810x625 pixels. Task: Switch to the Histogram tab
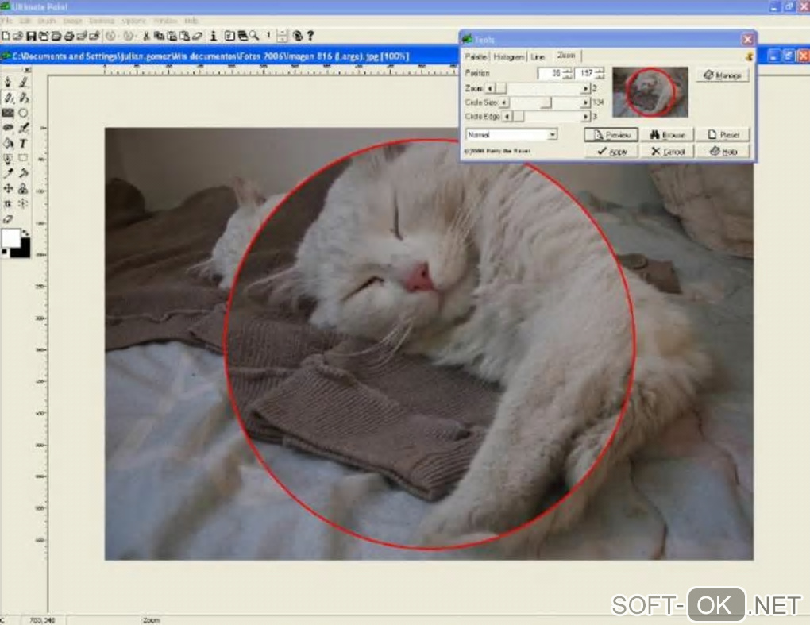(x=508, y=56)
